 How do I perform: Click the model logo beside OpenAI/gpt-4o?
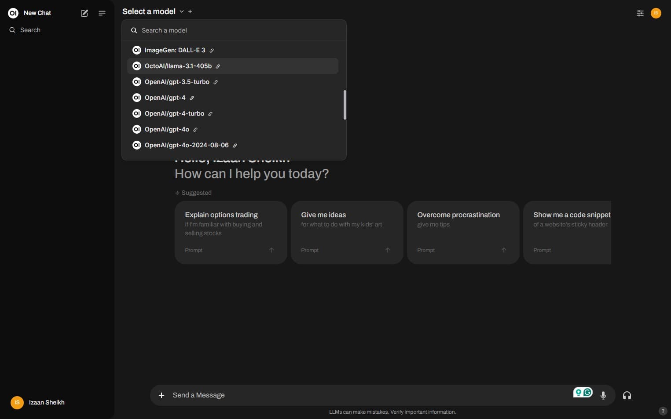pyautogui.click(x=137, y=129)
